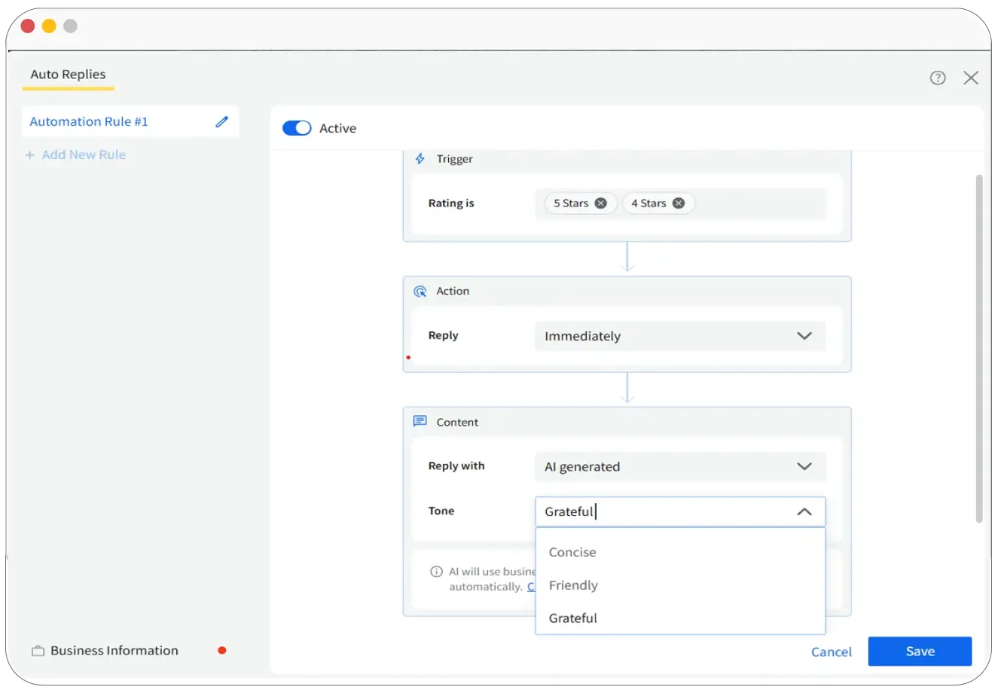Select Concise tone option

pos(572,552)
